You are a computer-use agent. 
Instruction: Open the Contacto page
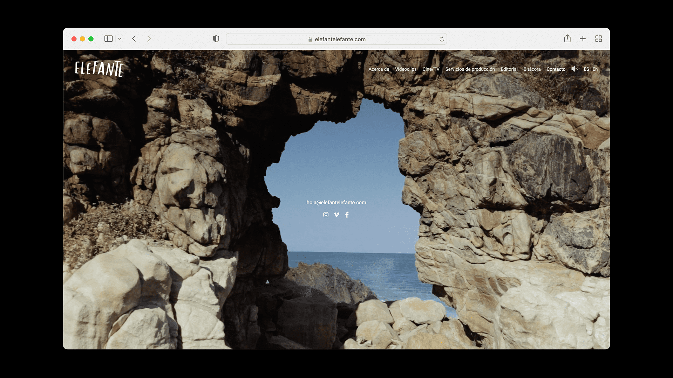click(x=556, y=69)
